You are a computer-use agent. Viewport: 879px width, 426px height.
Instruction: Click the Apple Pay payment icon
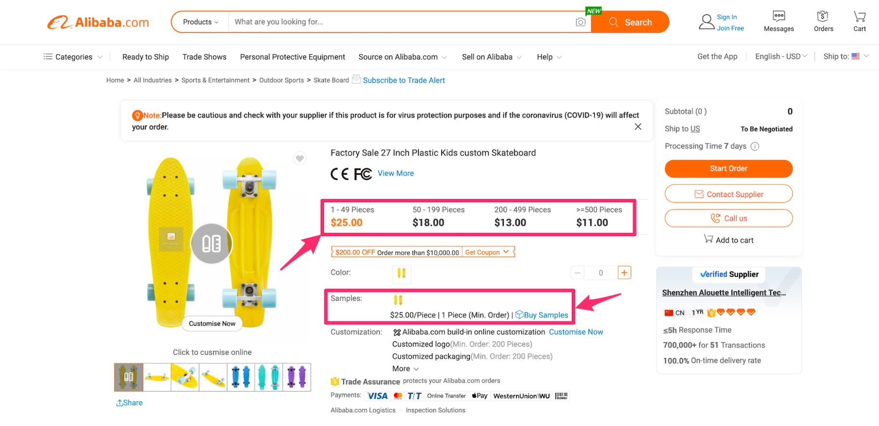point(479,395)
